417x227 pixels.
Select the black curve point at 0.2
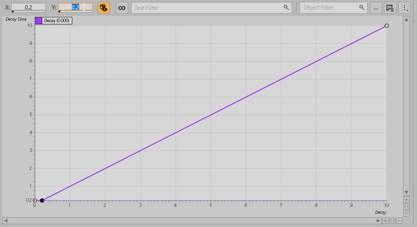[x=42, y=201]
